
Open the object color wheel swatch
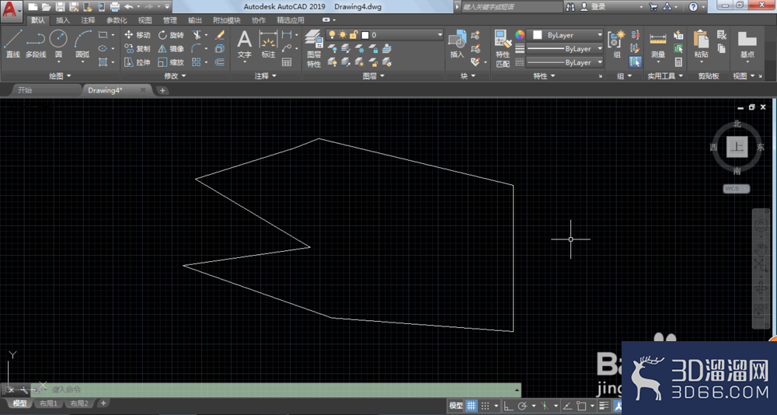coord(519,35)
